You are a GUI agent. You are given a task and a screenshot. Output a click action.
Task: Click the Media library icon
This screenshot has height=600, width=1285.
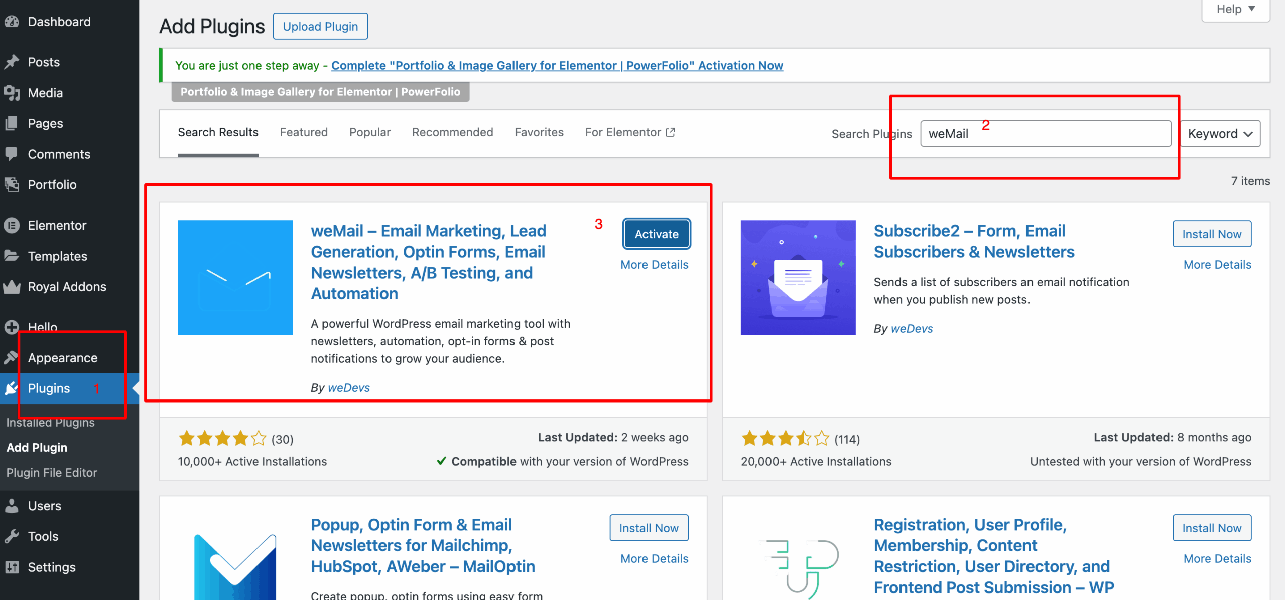tap(12, 93)
